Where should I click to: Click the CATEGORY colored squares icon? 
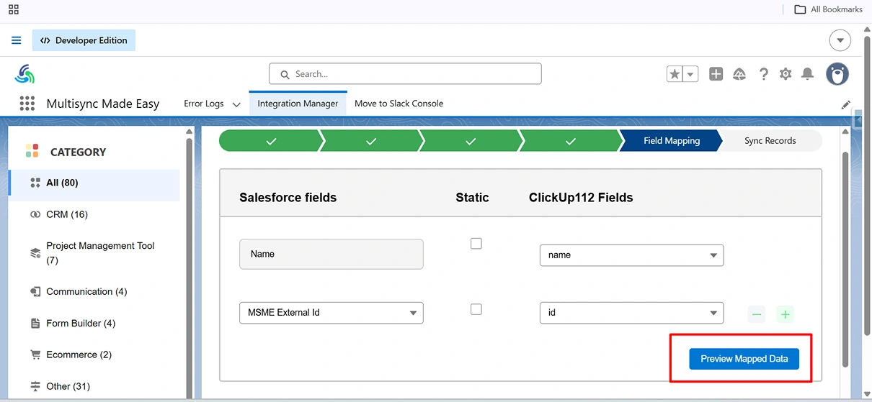(32, 151)
